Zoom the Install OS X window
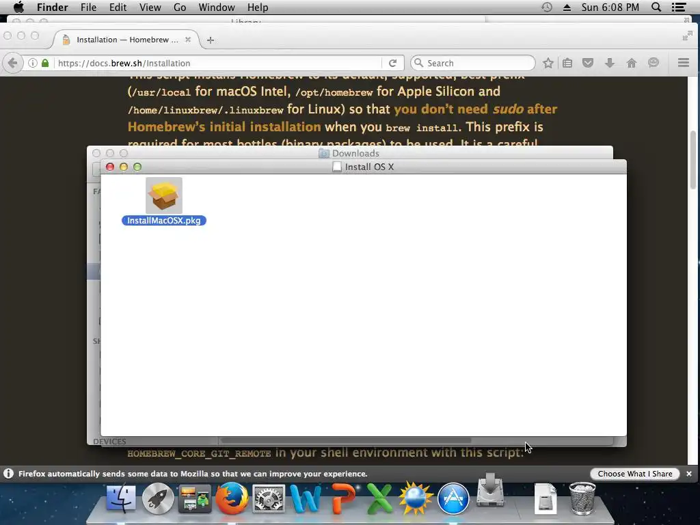The image size is (700, 525). (137, 167)
